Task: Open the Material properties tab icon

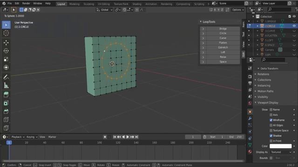Action: (250, 152)
